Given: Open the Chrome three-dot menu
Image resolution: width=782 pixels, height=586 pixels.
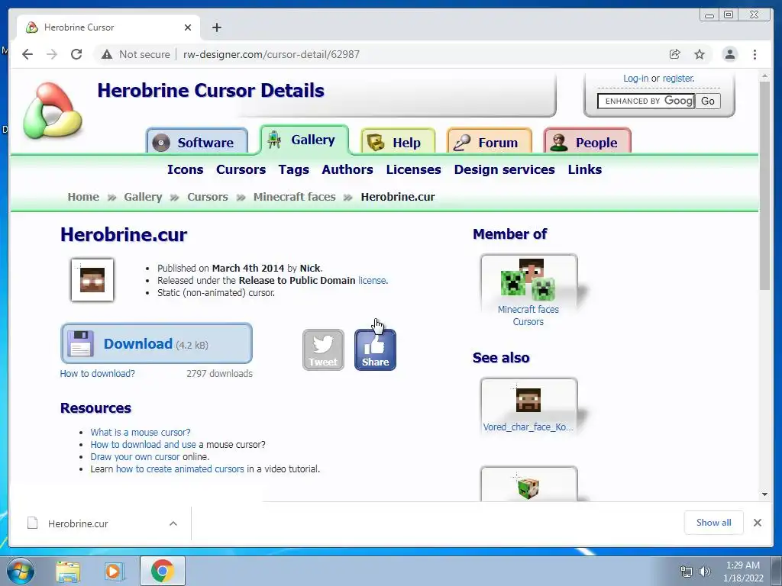Looking at the screenshot, I should (755, 54).
